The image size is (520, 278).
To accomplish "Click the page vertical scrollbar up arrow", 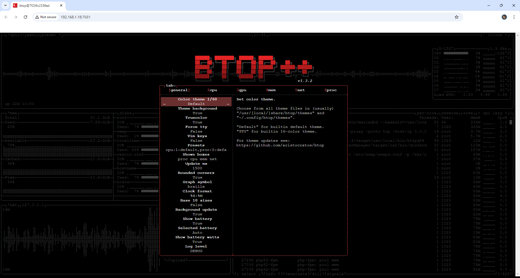I will point(518,35).
